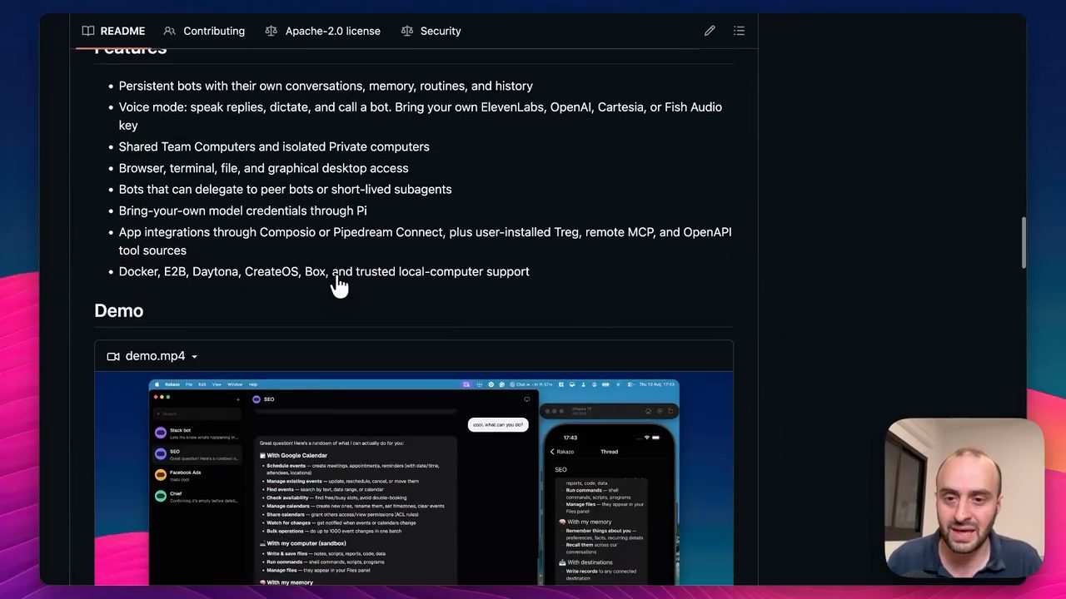This screenshot has height=599, width=1066.
Task: Click the people icon beside Contributing
Action: (170, 31)
